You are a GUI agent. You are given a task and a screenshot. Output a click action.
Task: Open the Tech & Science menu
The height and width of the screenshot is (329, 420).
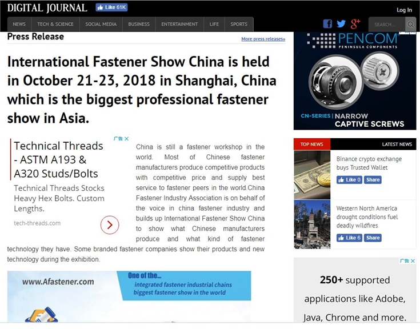[x=55, y=24]
